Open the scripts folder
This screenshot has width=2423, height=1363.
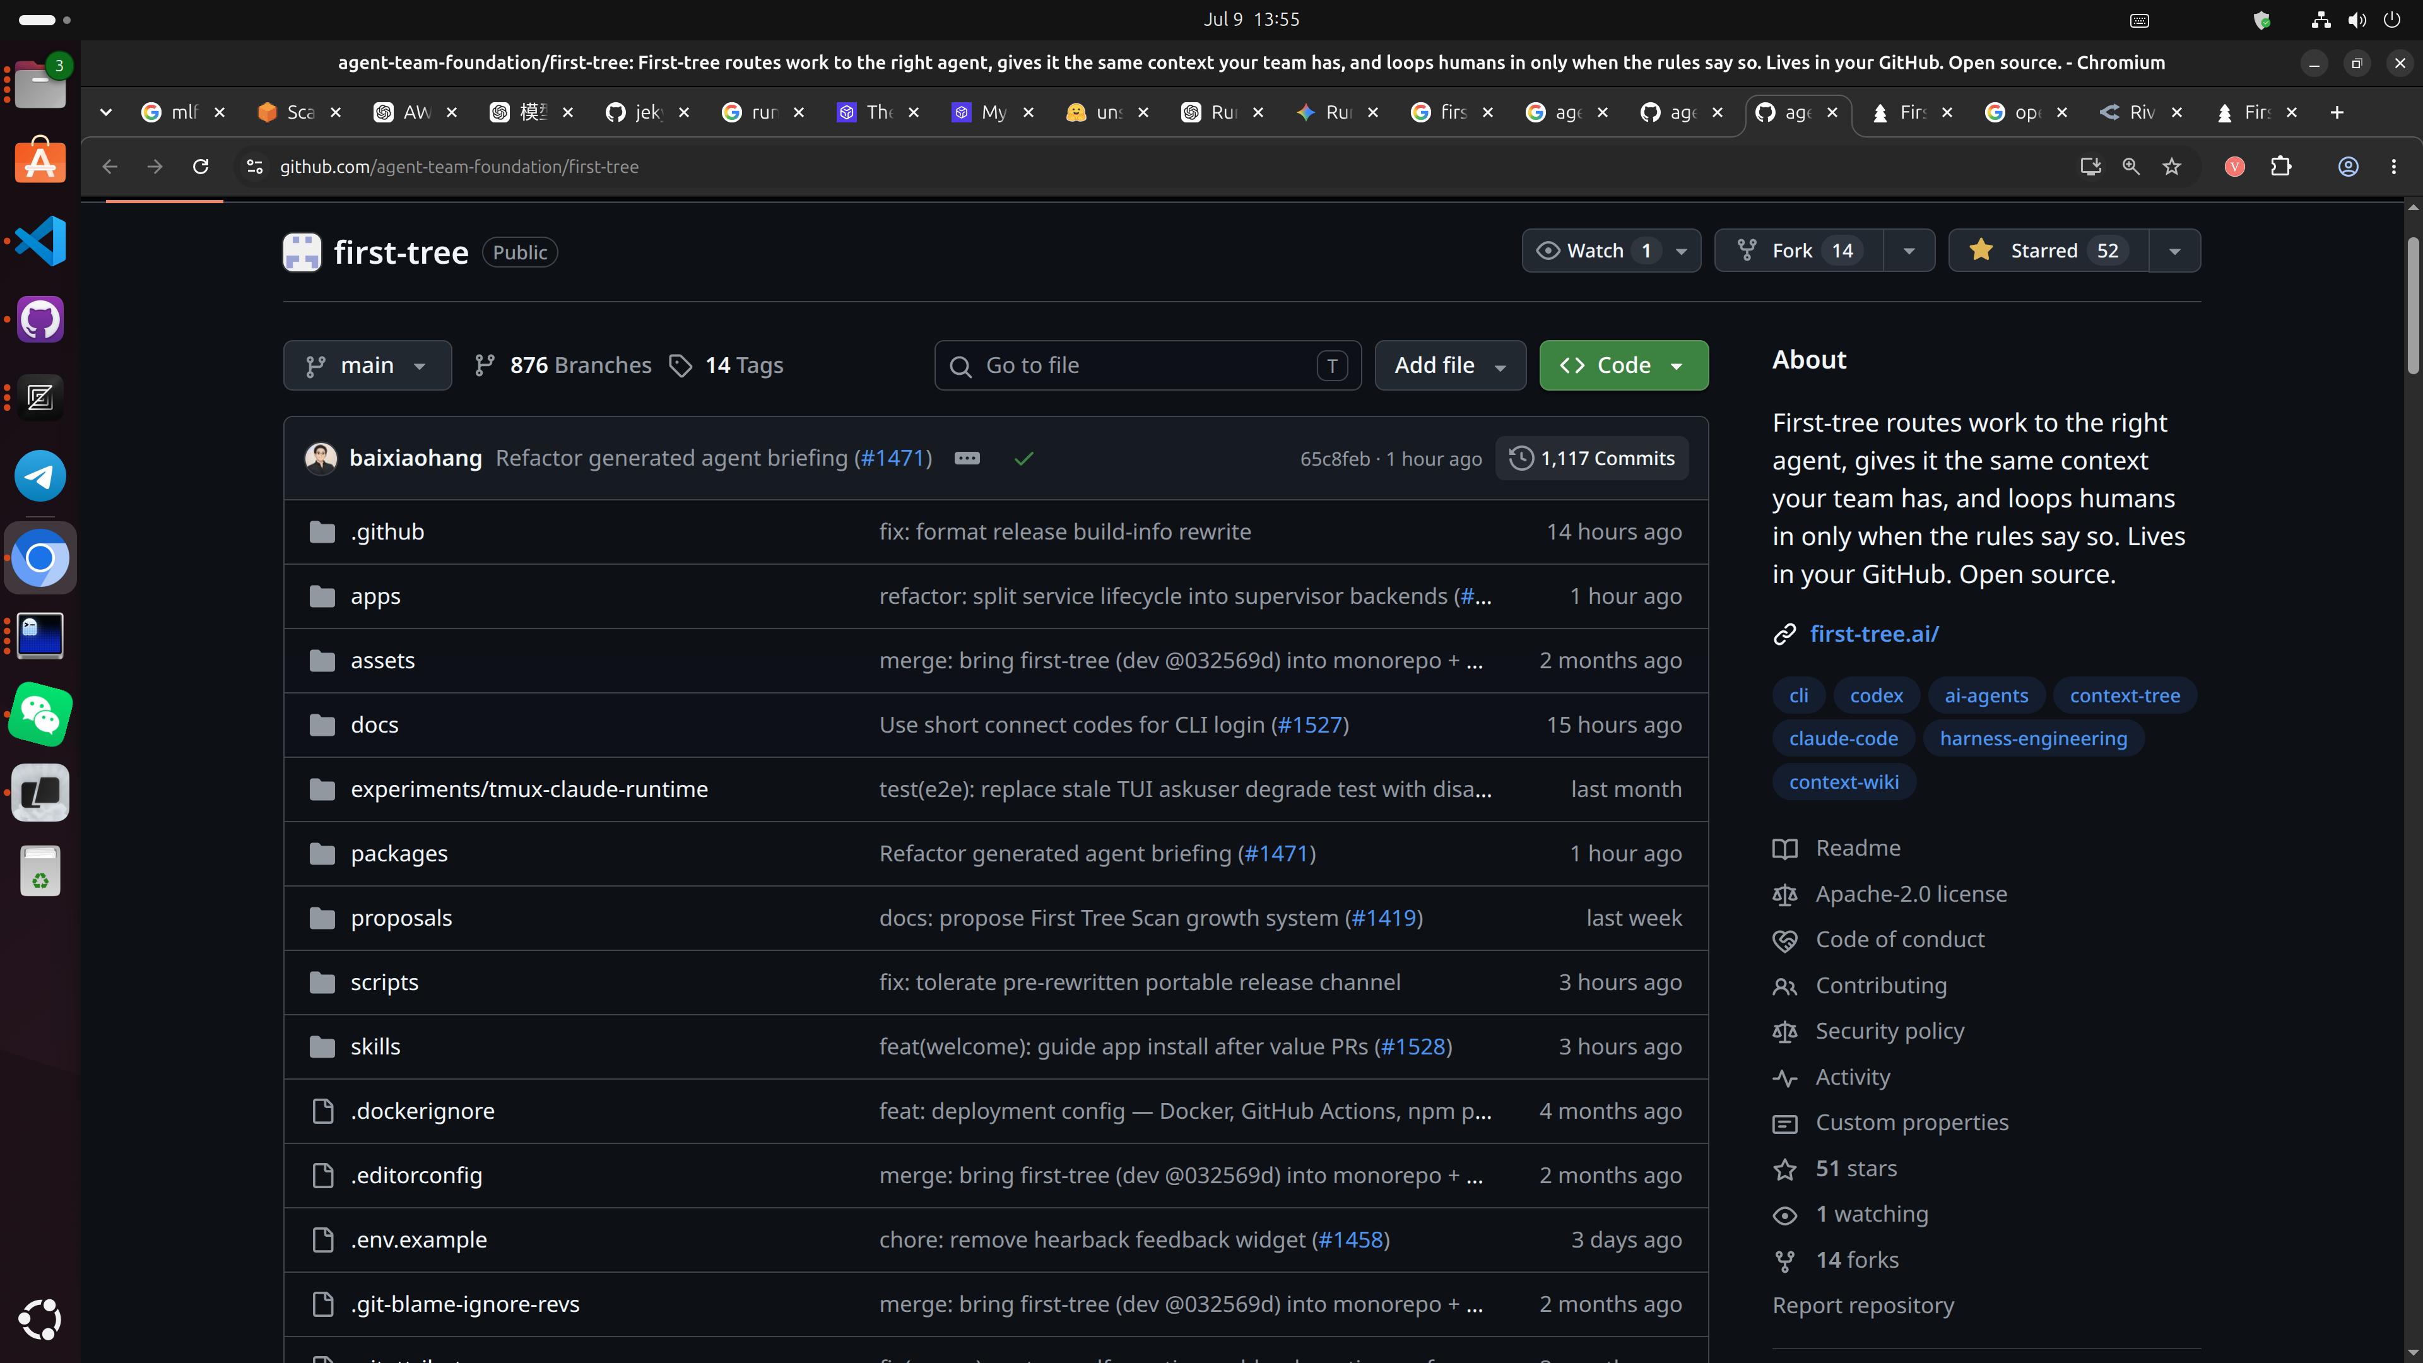(385, 982)
